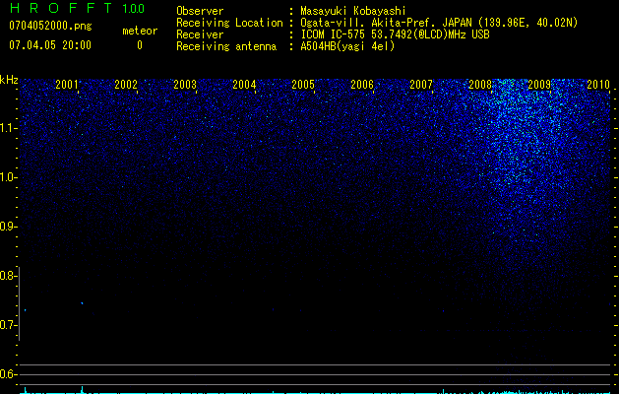Image resolution: width=619 pixels, height=394 pixels.
Task: Click the 2001 time marker
Action: tap(66, 84)
